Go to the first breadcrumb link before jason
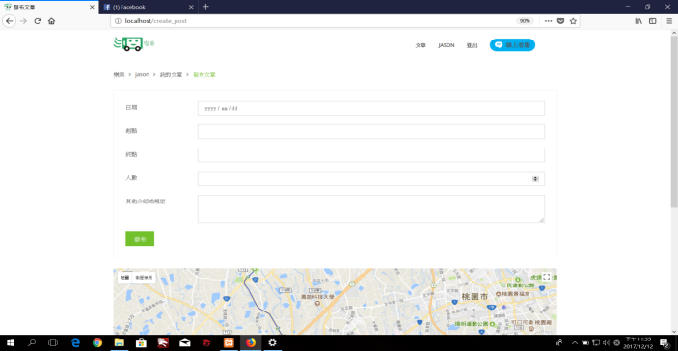This screenshot has width=678, height=351. tap(119, 75)
